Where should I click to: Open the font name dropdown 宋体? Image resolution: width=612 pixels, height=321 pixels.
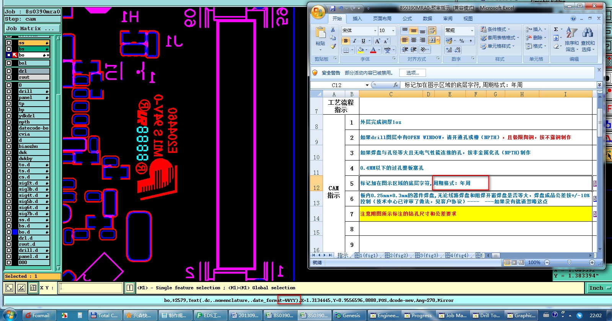(x=375, y=31)
